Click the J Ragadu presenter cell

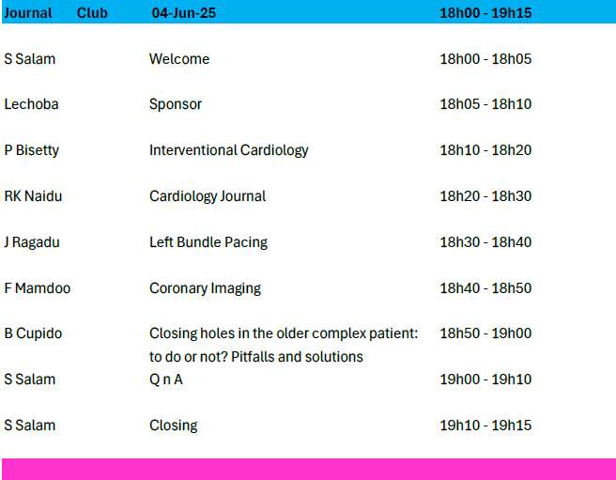click(31, 242)
